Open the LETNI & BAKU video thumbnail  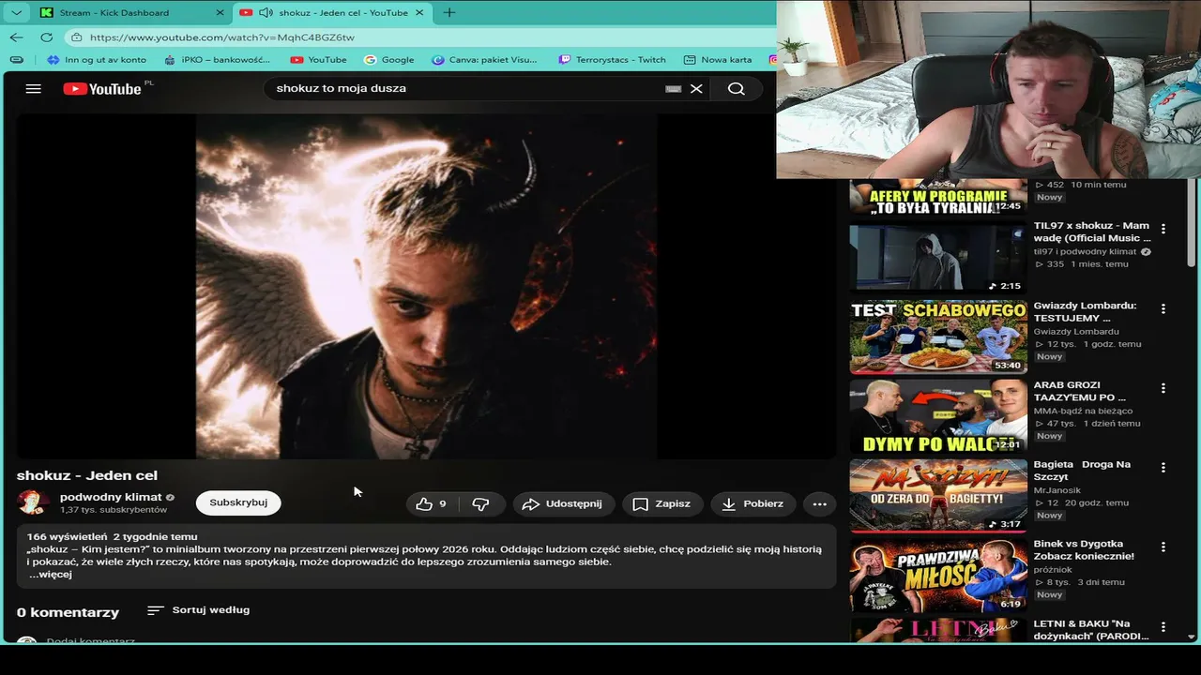[938, 630]
